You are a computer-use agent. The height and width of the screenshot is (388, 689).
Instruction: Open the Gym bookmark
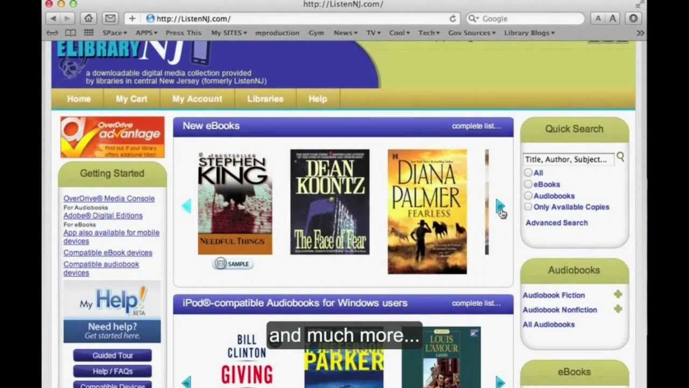[317, 33]
